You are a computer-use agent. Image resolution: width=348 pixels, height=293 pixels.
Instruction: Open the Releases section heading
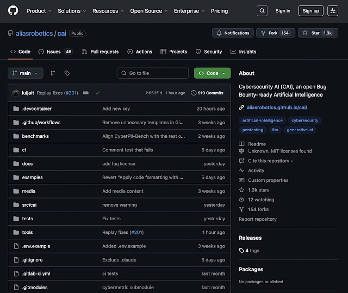[250, 238]
